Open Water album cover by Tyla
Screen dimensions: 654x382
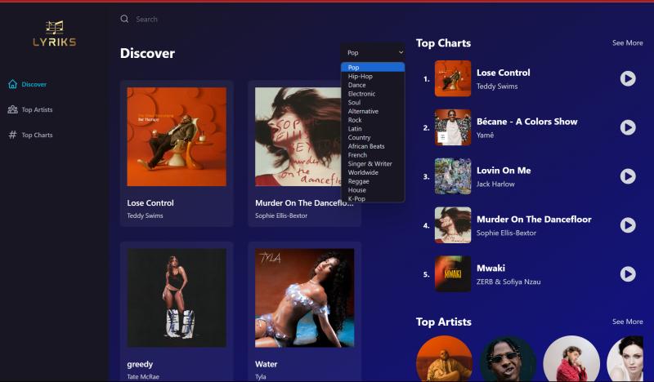tap(304, 298)
